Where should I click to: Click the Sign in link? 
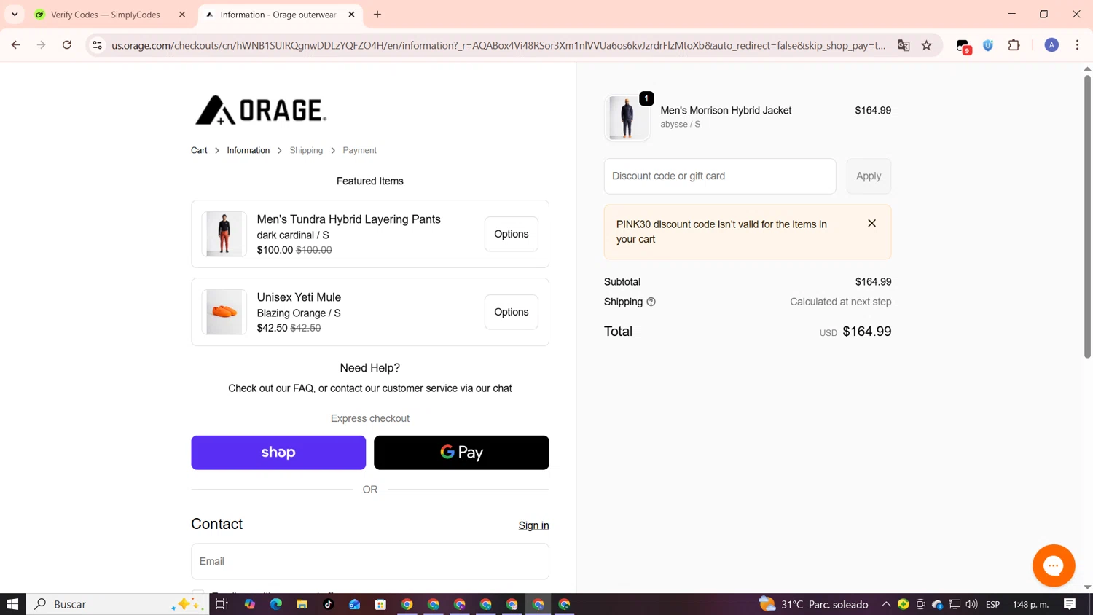point(533,525)
